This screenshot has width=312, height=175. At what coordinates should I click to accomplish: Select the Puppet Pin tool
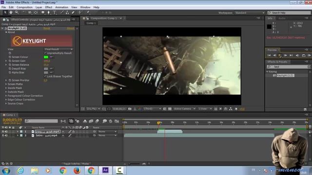88,13
